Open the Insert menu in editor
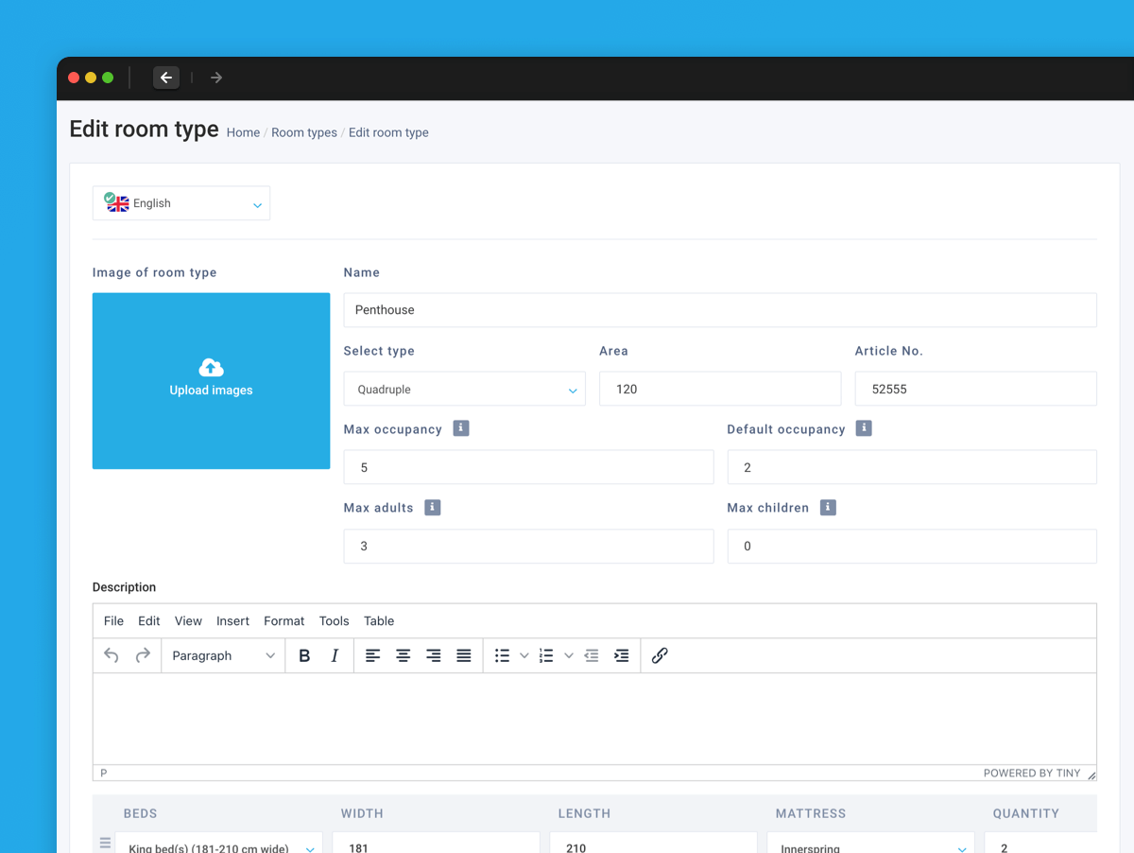 tap(232, 621)
